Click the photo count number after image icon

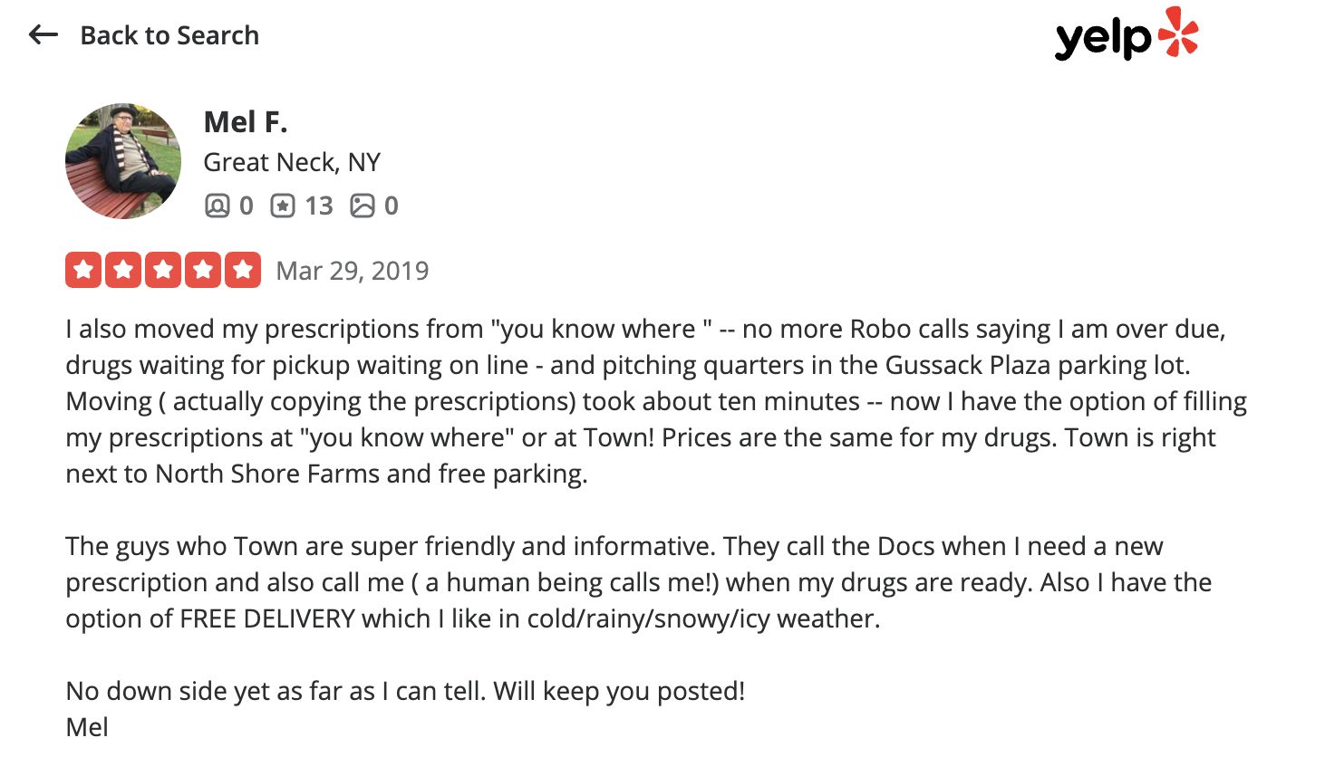(392, 206)
